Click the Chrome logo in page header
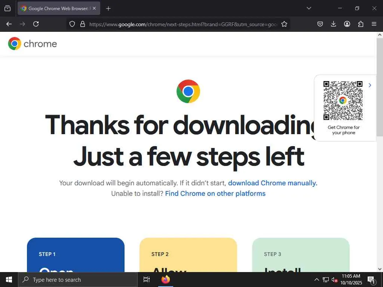This screenshot has height=287, width=383. pos(15,44)
